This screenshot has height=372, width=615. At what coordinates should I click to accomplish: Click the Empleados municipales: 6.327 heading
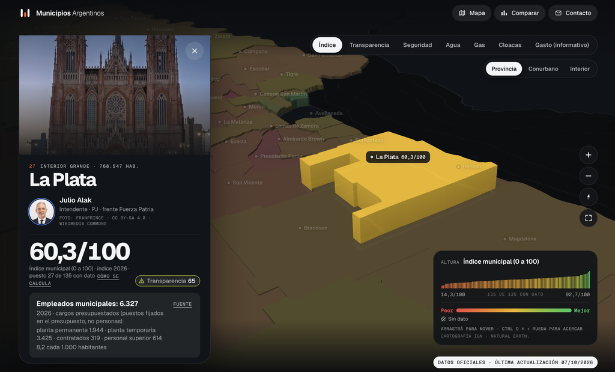(88, 303)
